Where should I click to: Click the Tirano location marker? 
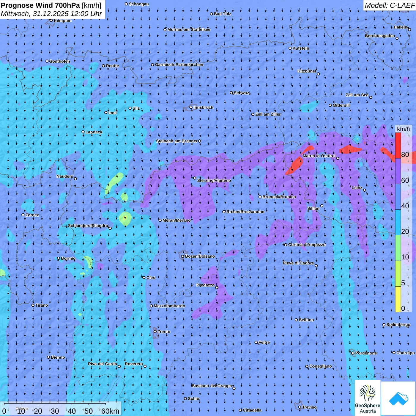click(x=33, y=305)
